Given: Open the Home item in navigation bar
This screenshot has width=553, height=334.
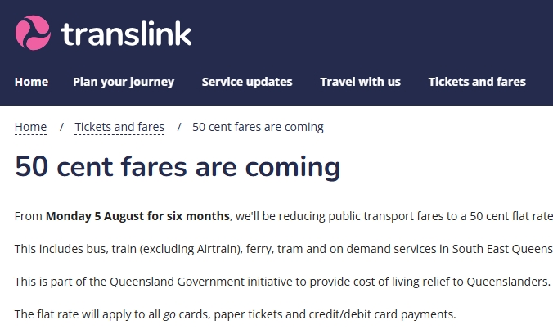Looking at the screenshot, I should click(31, 82).
